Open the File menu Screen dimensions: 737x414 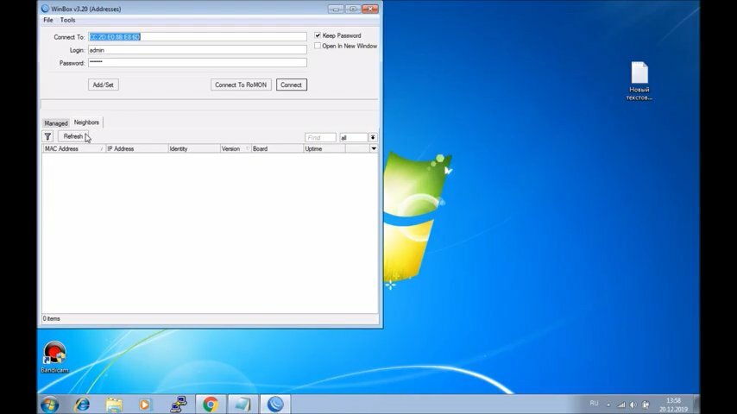coord(48,20)
